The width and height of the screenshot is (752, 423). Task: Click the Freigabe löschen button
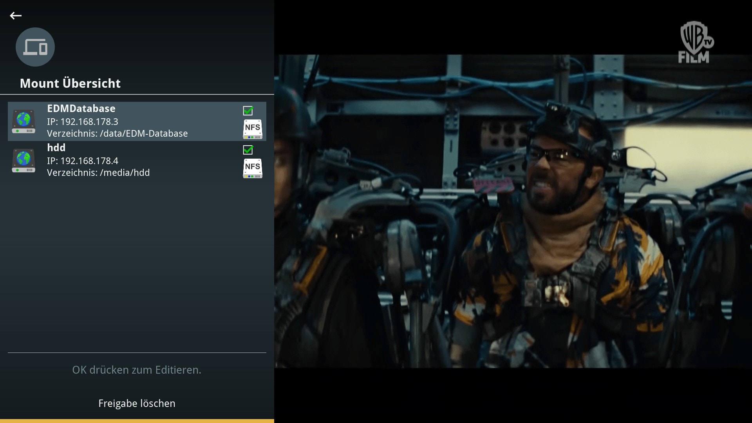tap(137, 403)
